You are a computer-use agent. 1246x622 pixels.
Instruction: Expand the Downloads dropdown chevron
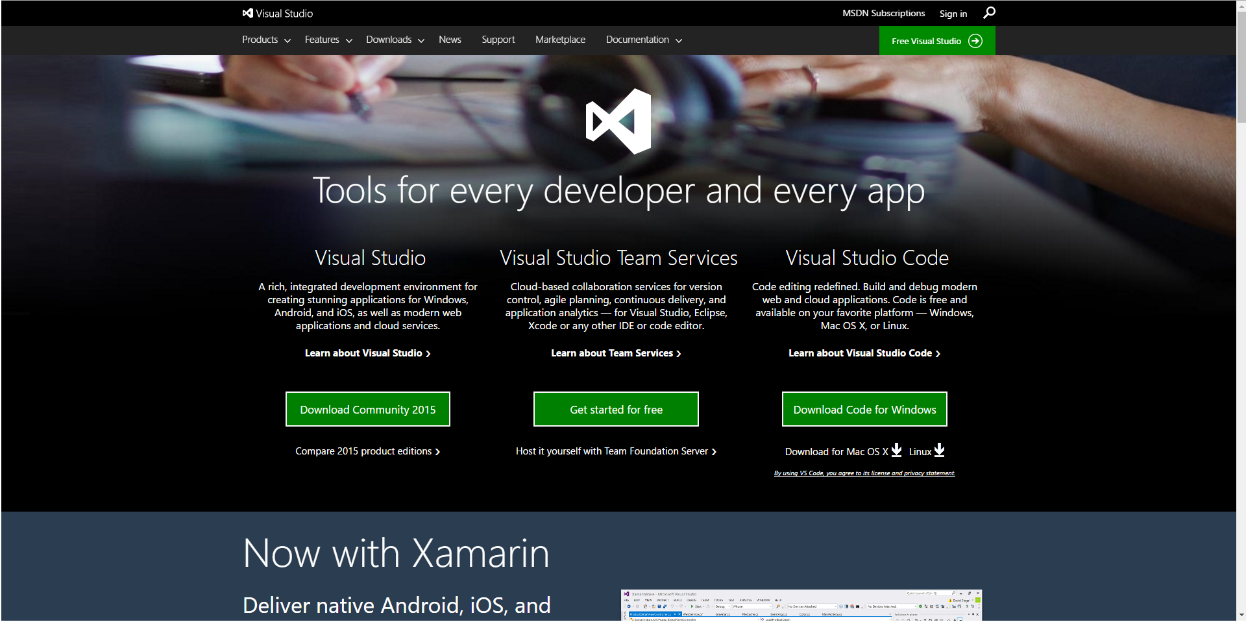[x=421, y=41]
